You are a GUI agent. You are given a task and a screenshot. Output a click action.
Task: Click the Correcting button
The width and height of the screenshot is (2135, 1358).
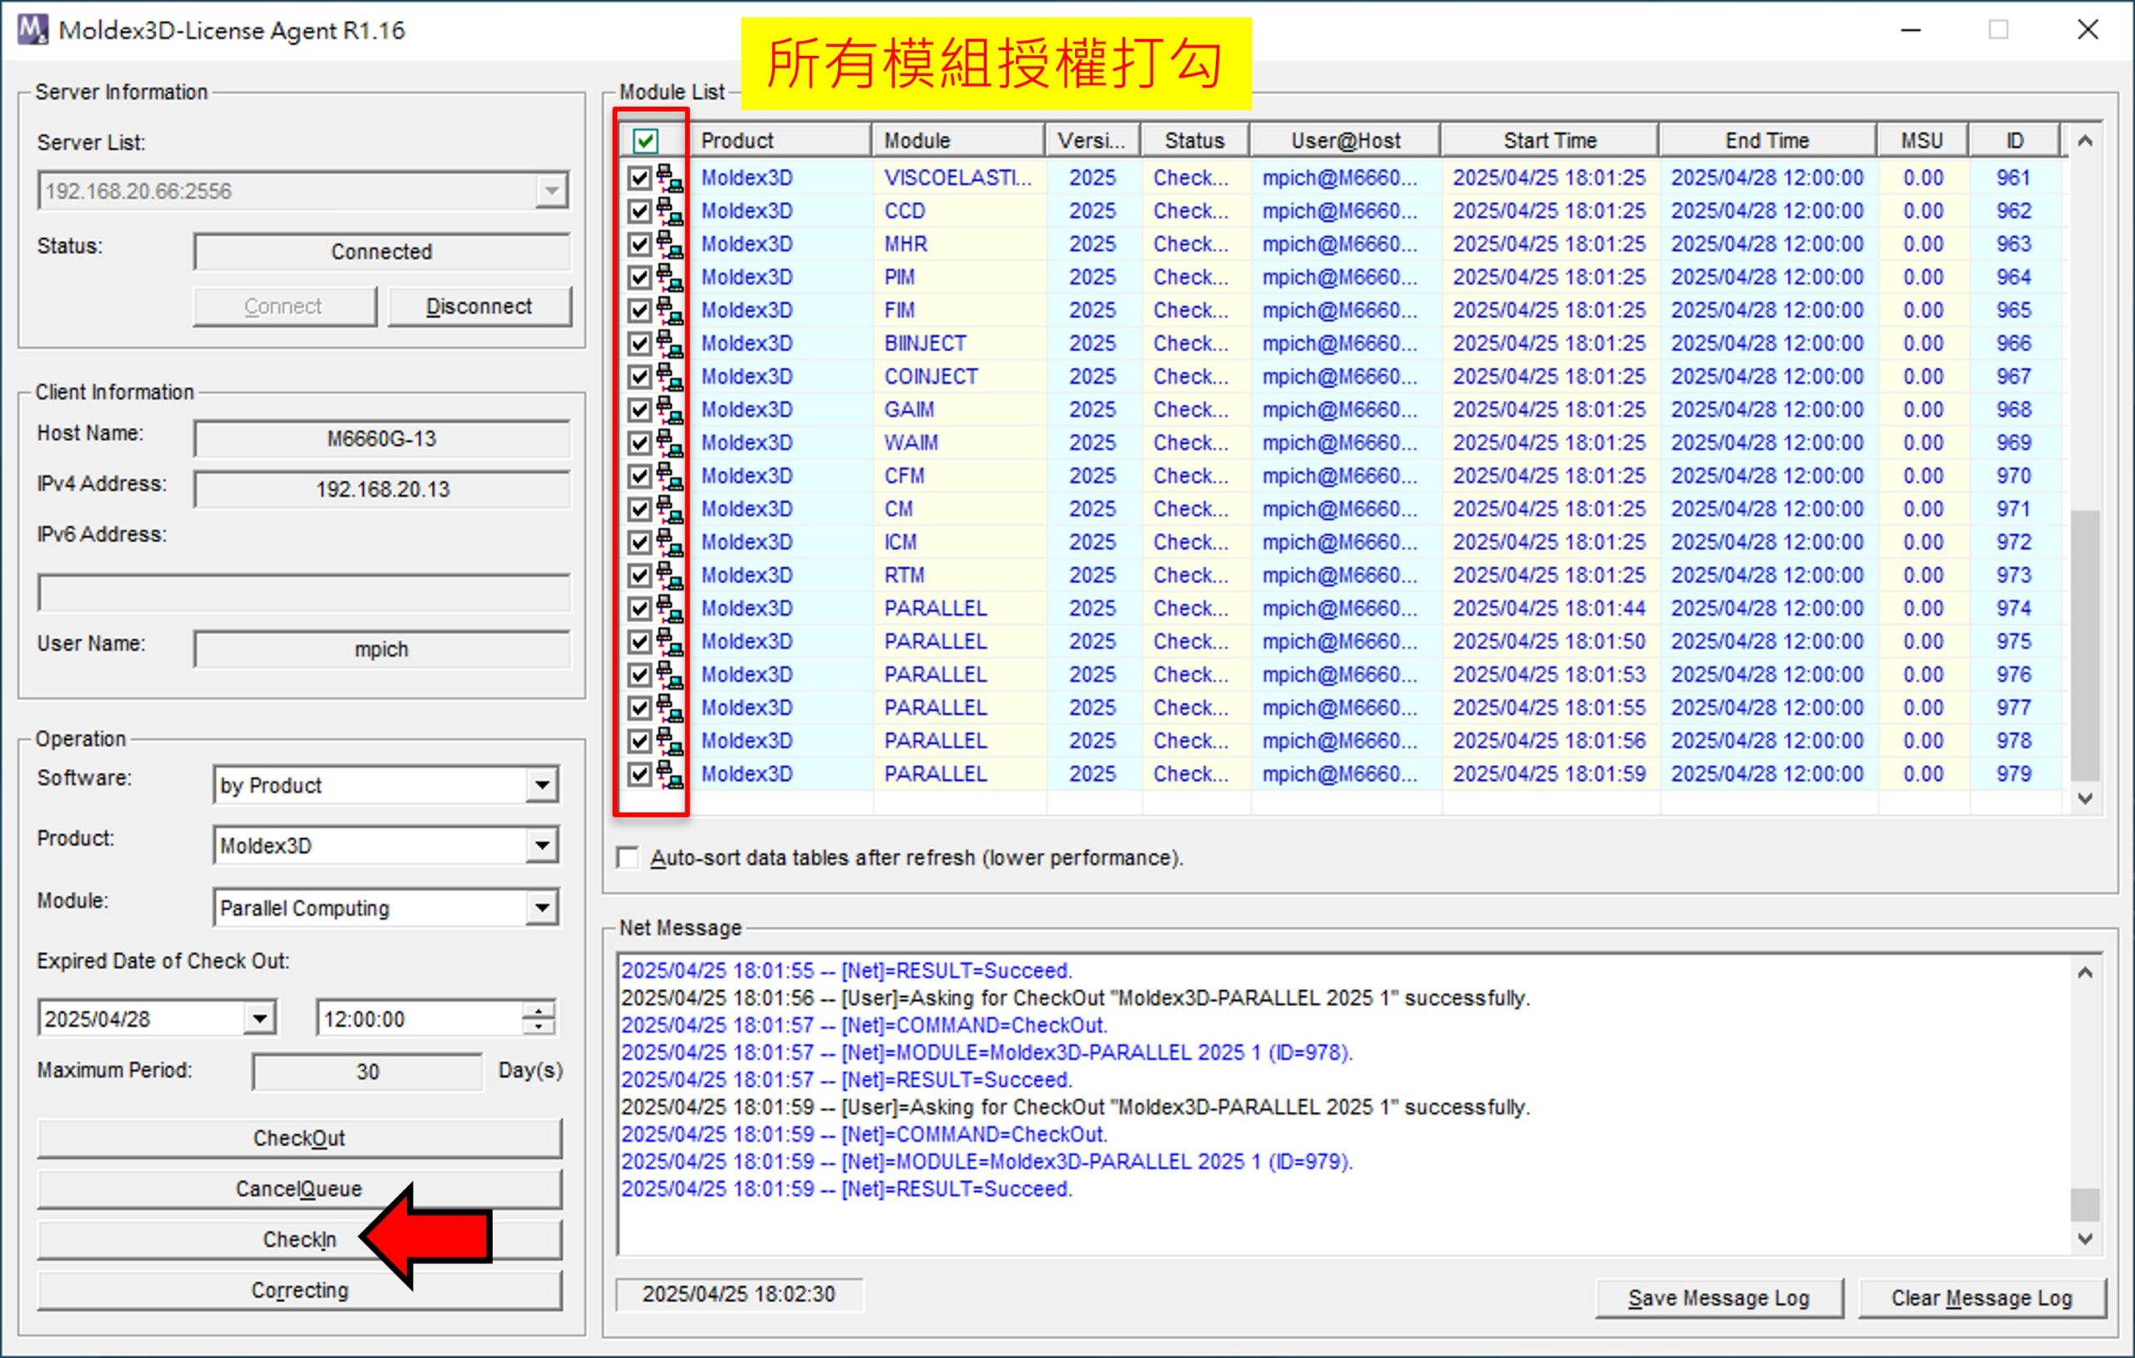pos(299,1290)
